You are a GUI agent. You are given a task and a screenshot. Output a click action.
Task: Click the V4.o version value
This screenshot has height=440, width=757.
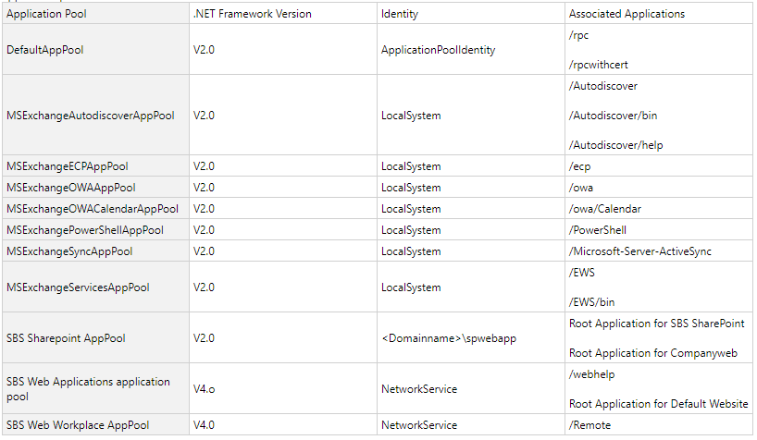click(x=204, y=389)
